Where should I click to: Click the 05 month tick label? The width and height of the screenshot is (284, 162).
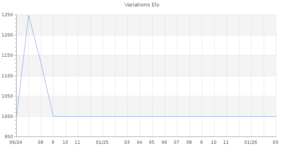pos(152,142)
